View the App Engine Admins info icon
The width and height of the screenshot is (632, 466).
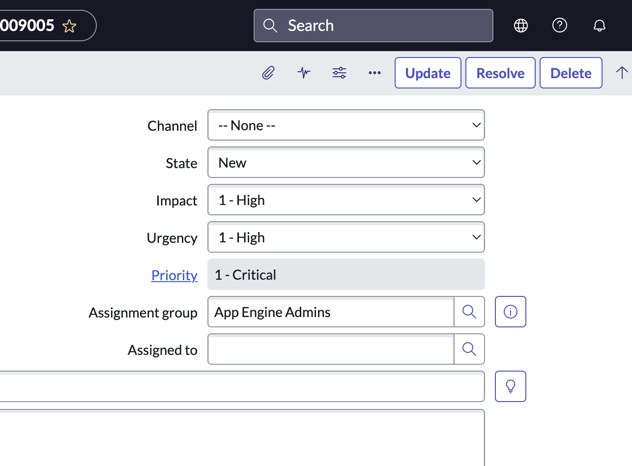pyautogui.click(x=510, y=312)
